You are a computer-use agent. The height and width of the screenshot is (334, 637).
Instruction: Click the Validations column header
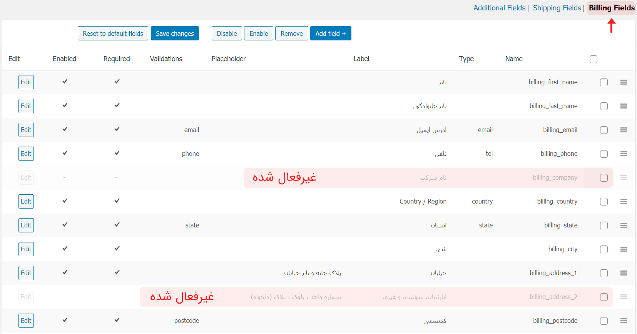coord(166,59)
